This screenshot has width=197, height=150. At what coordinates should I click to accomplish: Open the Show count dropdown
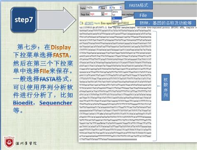108,8
